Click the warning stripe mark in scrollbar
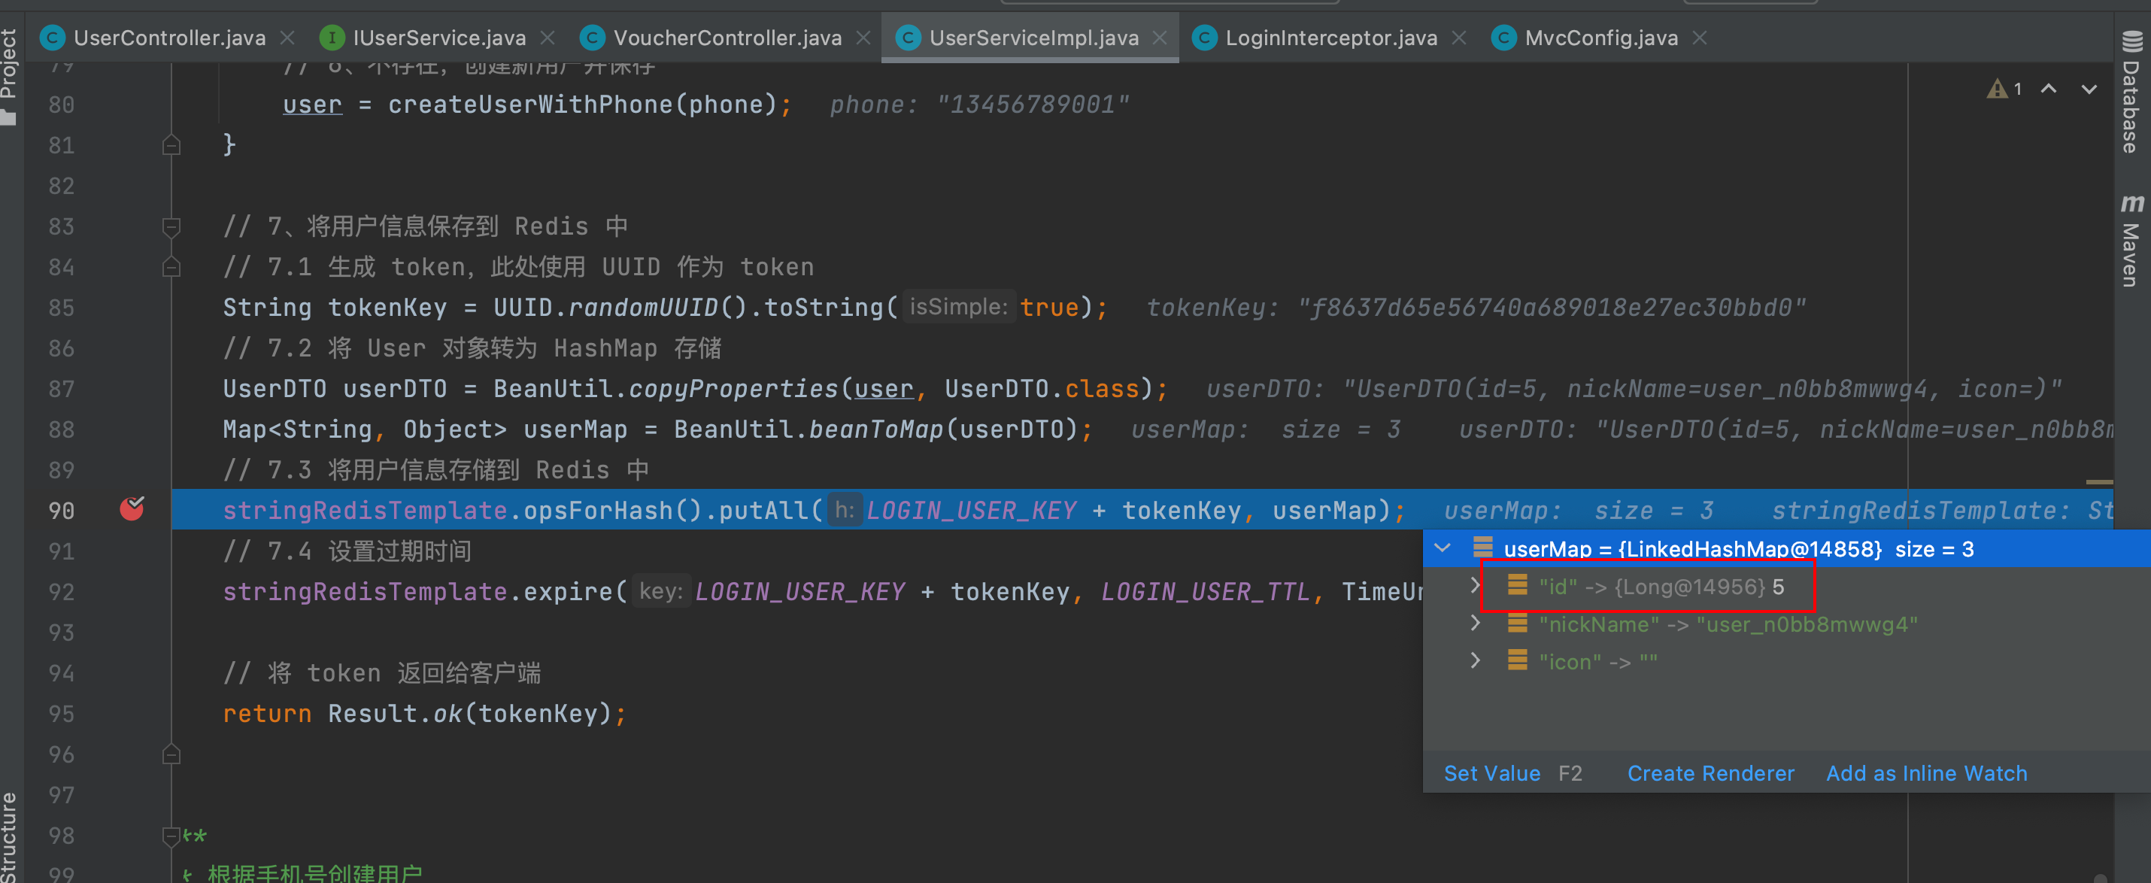 [x=2098, y=482]
